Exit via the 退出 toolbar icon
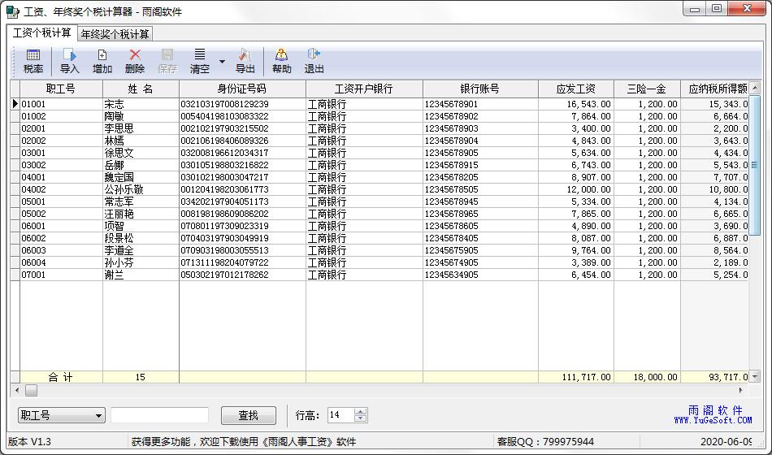This screenshot has height=455, width=772. click(x=314, y=61)
